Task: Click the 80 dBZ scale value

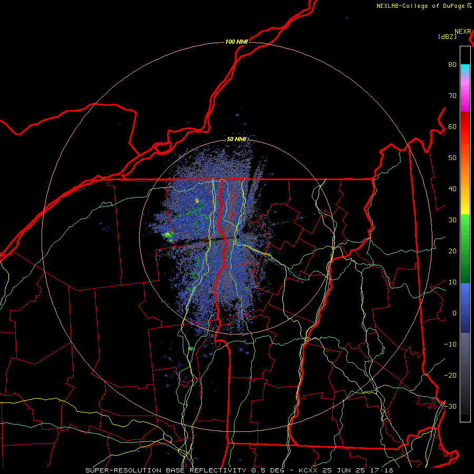Action: [452, 65]
